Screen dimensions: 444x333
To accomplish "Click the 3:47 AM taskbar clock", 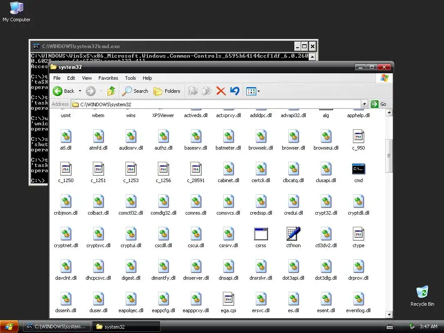I will pyautogui.click(x=428, y=326).
